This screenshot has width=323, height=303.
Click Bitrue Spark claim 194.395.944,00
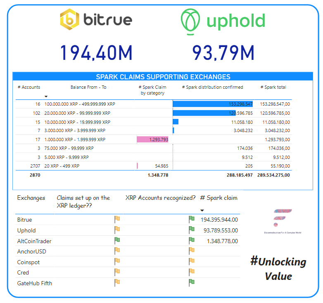pyautogui.click(x=219, y=220)
